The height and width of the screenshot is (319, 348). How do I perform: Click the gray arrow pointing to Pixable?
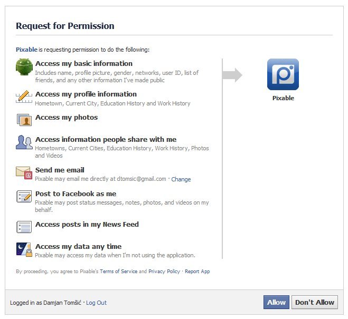tap(232, 75)
